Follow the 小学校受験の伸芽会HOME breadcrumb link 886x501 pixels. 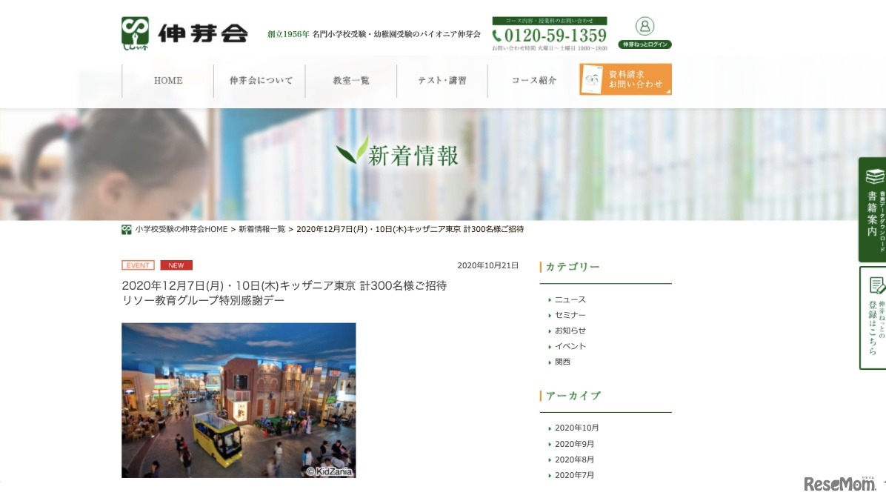tap(181, 229)
